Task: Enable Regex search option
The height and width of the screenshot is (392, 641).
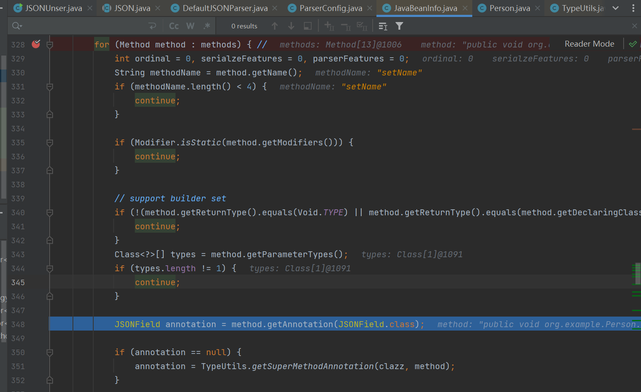Action: 207,26
